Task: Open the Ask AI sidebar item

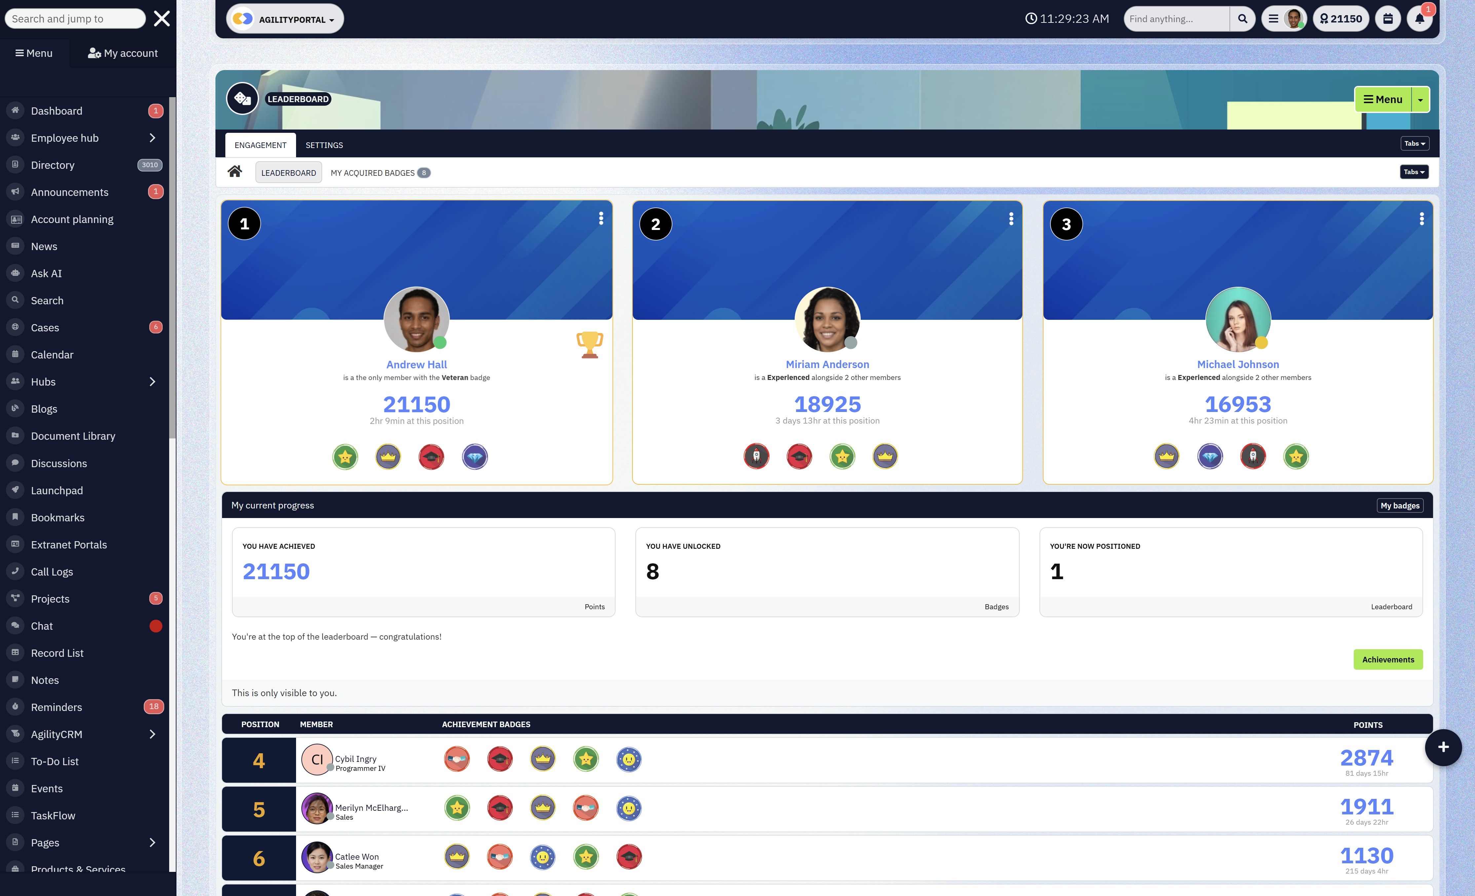Action: click(x=46, y=274)
